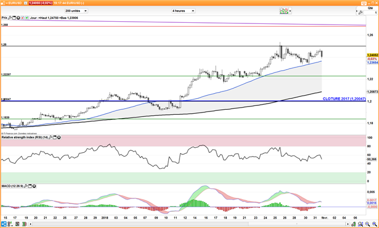The width and height of the screenshot is (379, 228).
Task: Click the MACD panel window icon
Action: 30,186
